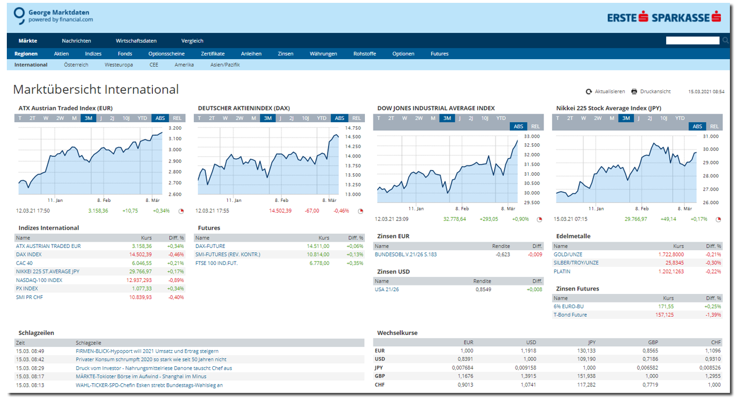Go to the Währungen section
The height and width of the screenshot is (398, 739).
[323, 54]
